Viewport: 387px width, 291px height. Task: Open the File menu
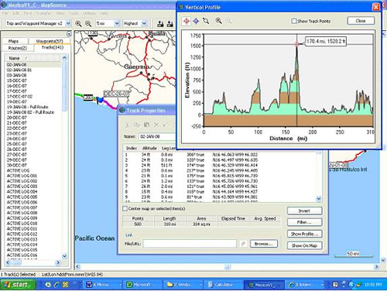click(x=5, y=13)
